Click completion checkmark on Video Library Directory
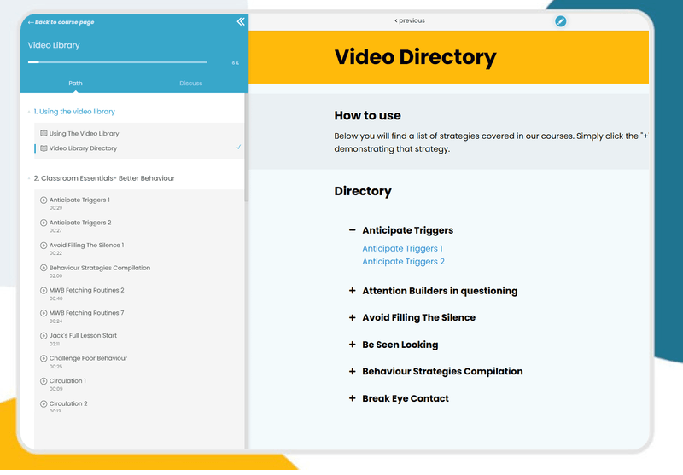683x475 pixels. tap(239, 147)
